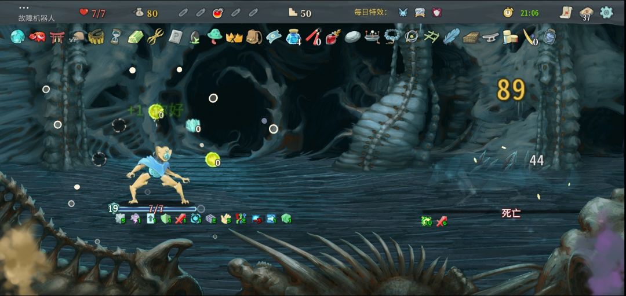Inspect the green crystal bar relic
This screenshot has width=626, height=296.
[136, 37]
